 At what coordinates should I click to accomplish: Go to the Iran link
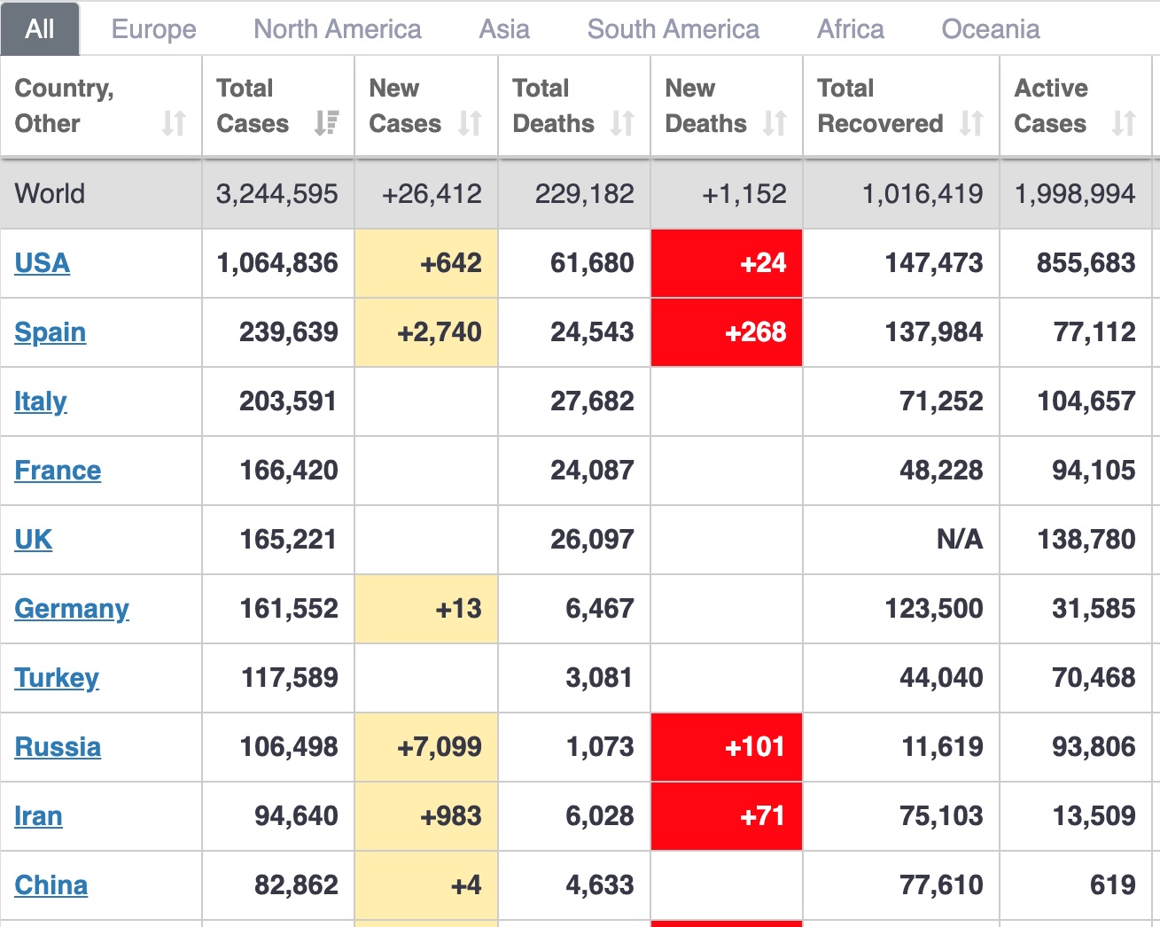[38, 816]
